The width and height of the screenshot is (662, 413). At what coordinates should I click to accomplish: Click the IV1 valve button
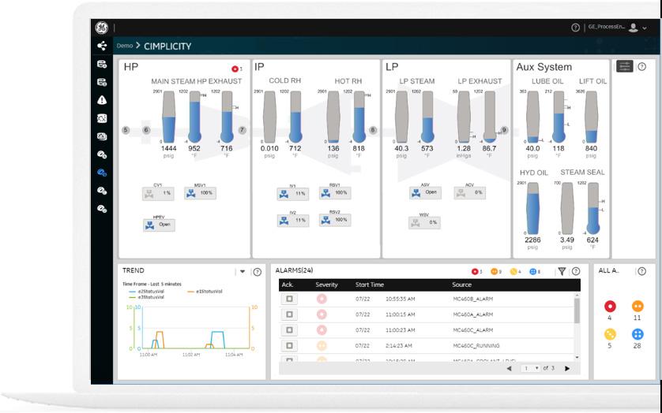[293, 194]
